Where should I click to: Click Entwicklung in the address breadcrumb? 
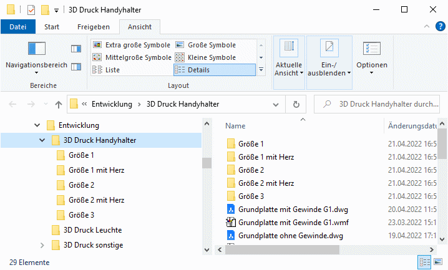click(112, 104)
